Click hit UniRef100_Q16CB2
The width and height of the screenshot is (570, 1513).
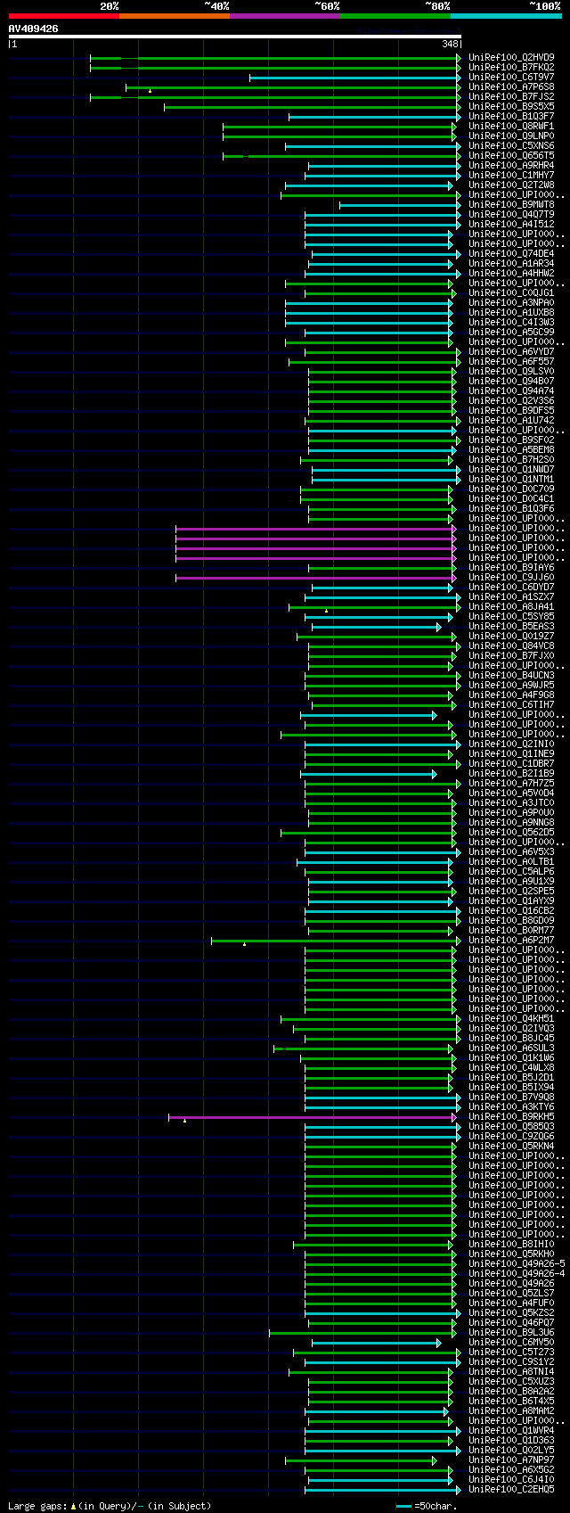511,911
